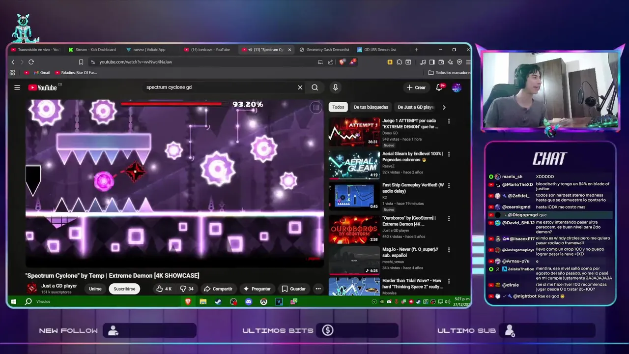Select the Todos filter chip

click(338, 107)
